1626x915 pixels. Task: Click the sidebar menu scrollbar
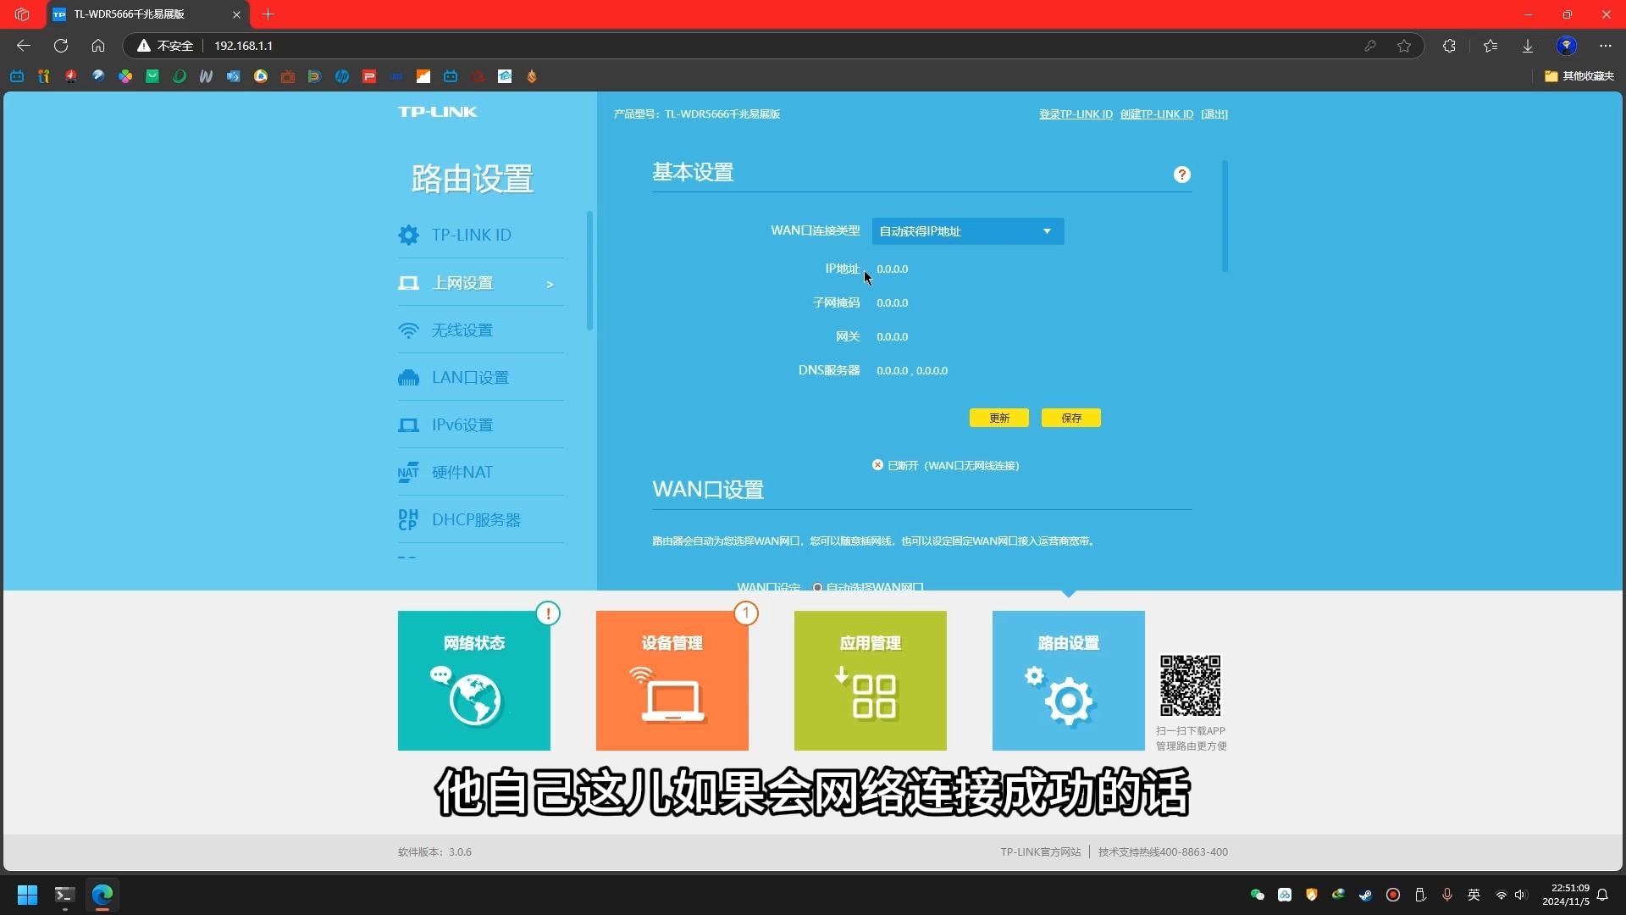589,271
